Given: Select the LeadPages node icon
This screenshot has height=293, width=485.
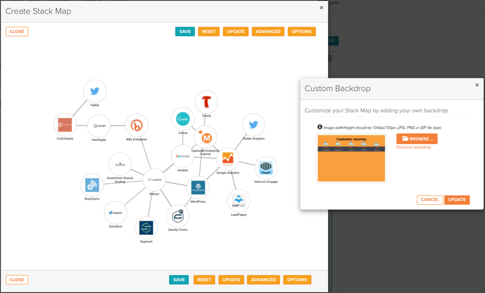Looking at the screenshot, I should [x=239, y=201].
